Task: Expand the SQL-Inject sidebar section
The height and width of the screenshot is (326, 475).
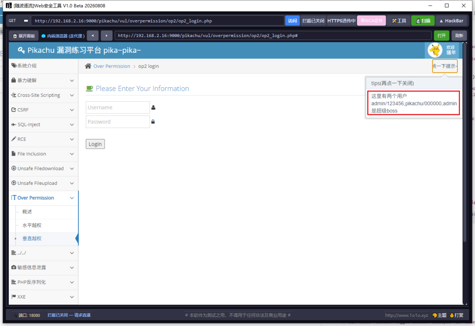Action: tap(43, 125)
